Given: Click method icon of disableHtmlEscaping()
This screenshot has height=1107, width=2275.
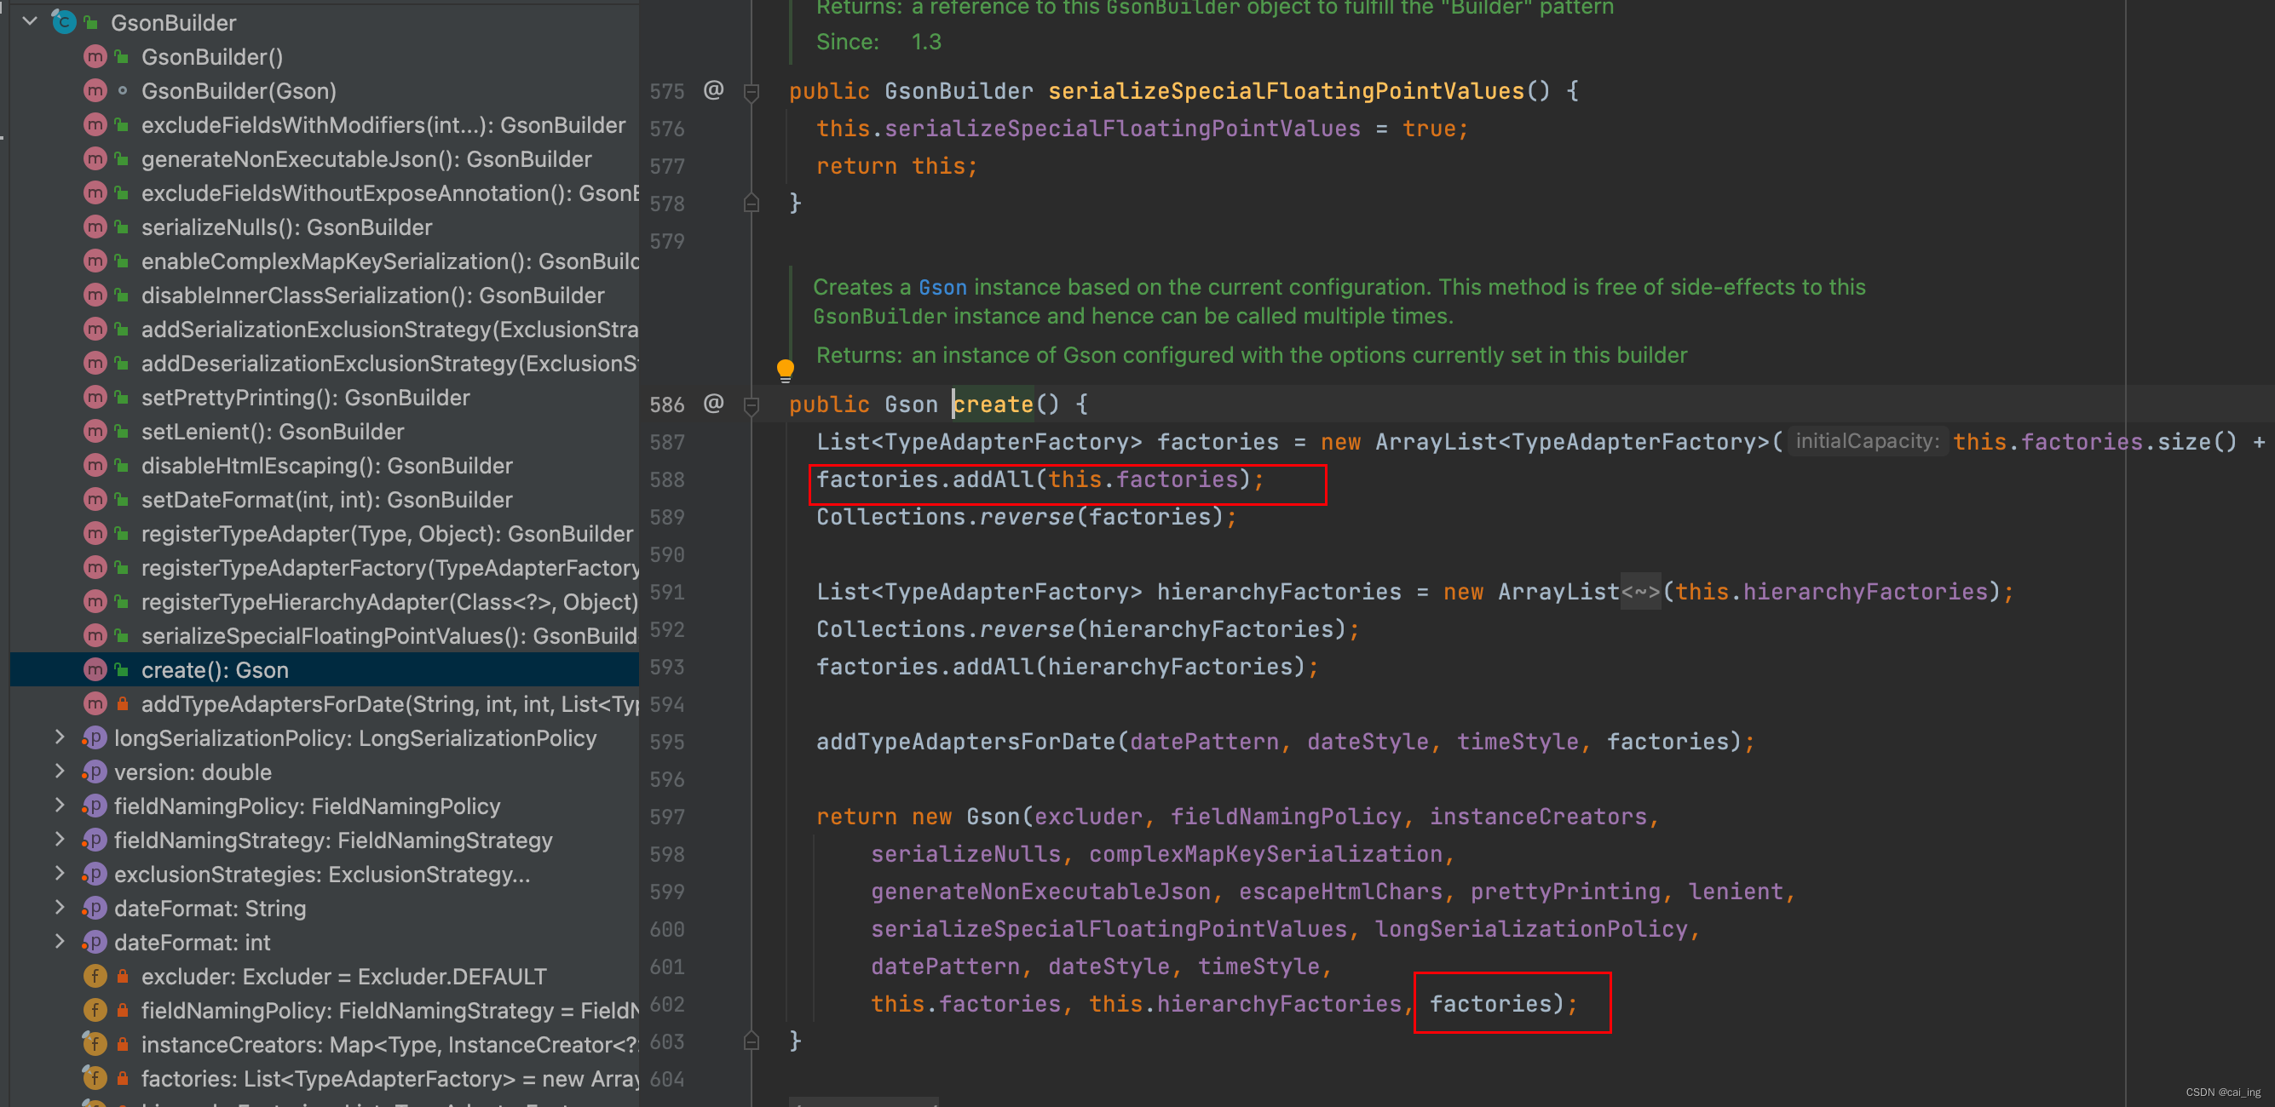Looking at the screenshot, I should tap(95, 465).
